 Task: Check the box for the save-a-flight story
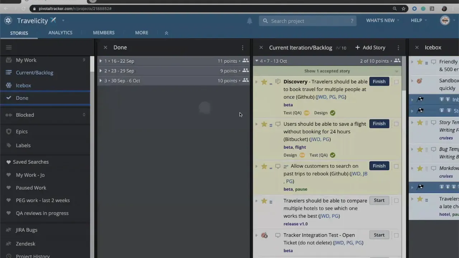tap(396, 124)
